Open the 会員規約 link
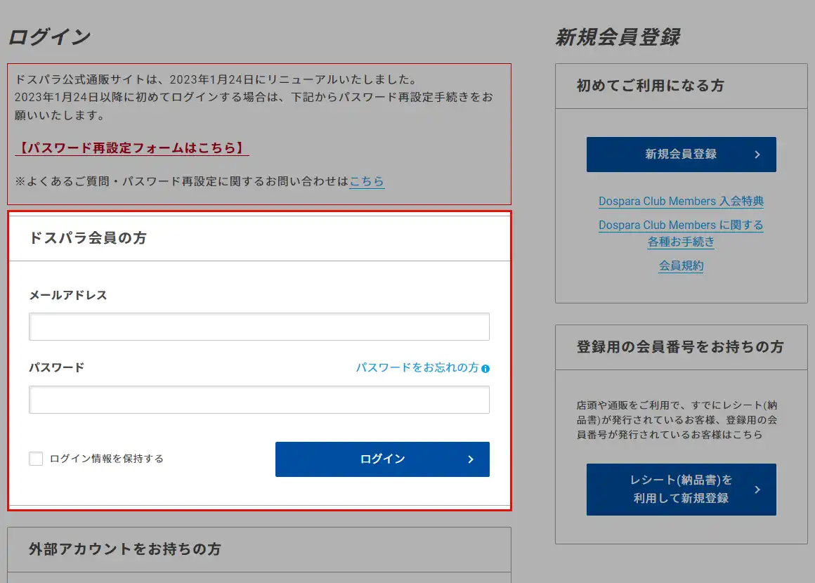The image size is (815, 583). coord(681,266)
